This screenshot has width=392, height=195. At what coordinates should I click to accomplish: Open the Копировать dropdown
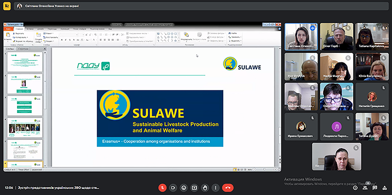click(x=20, y=37)
